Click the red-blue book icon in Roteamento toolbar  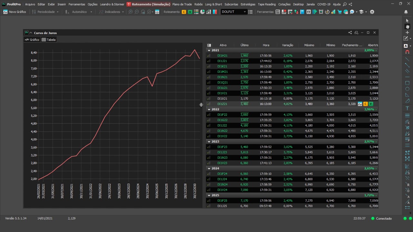[x=215, y=12]
